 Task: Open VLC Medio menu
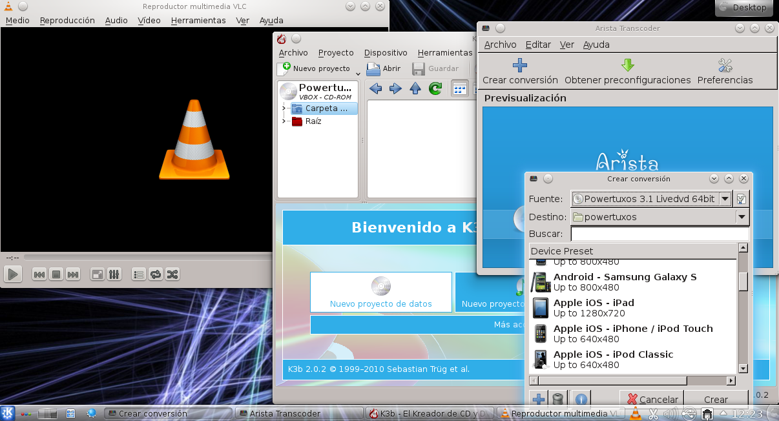pos(17,20)
